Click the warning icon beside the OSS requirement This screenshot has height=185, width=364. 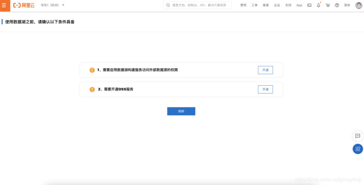[x=92, y=89]
